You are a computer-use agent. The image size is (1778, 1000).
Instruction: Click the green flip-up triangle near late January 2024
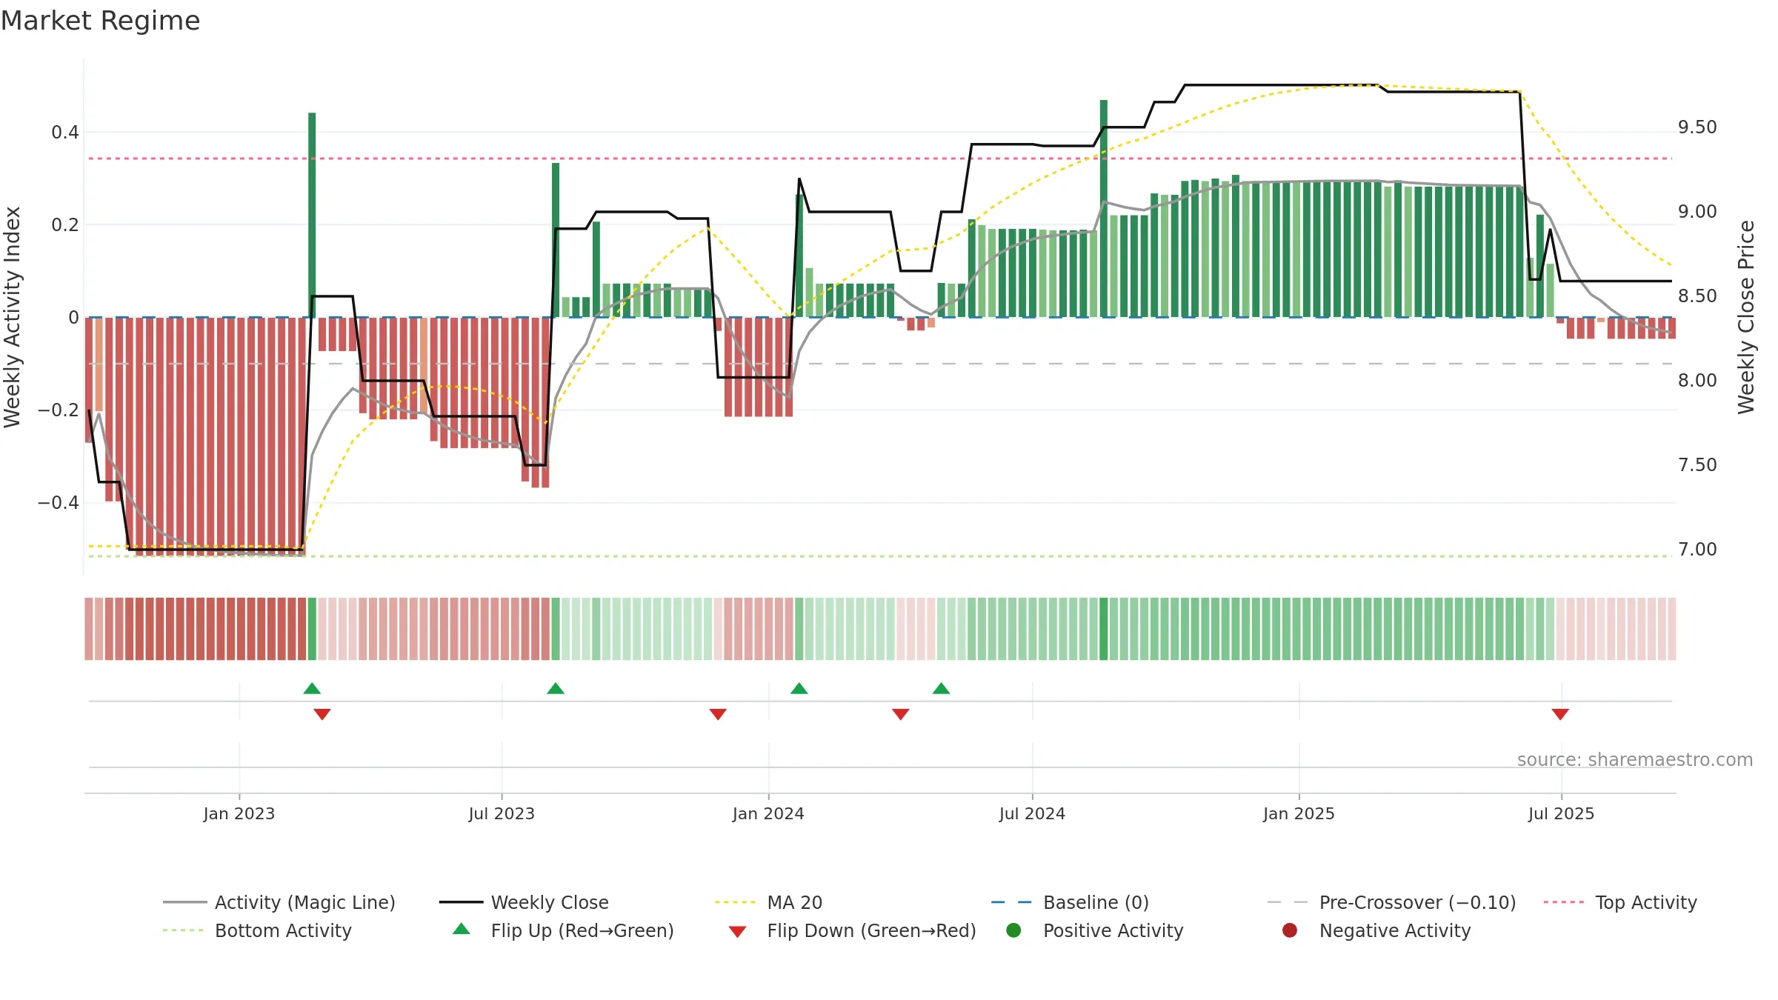[x=799, y=688]
